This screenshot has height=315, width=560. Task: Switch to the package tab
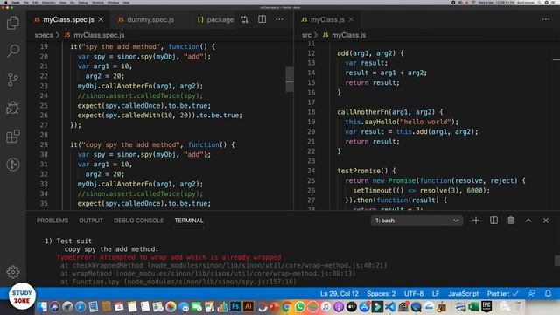(x=215, y=19)
